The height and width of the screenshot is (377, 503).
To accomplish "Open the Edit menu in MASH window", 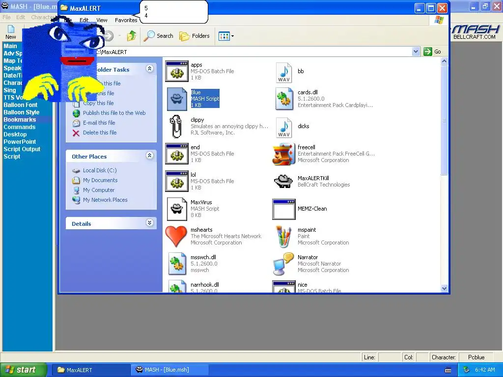I will (x=21, y=17).
